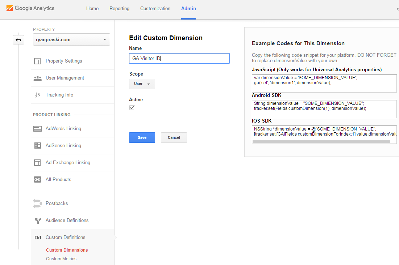399x265 pixels.
Task: Click the Ad Exchange Linking icon
Action: coord(37,162)
